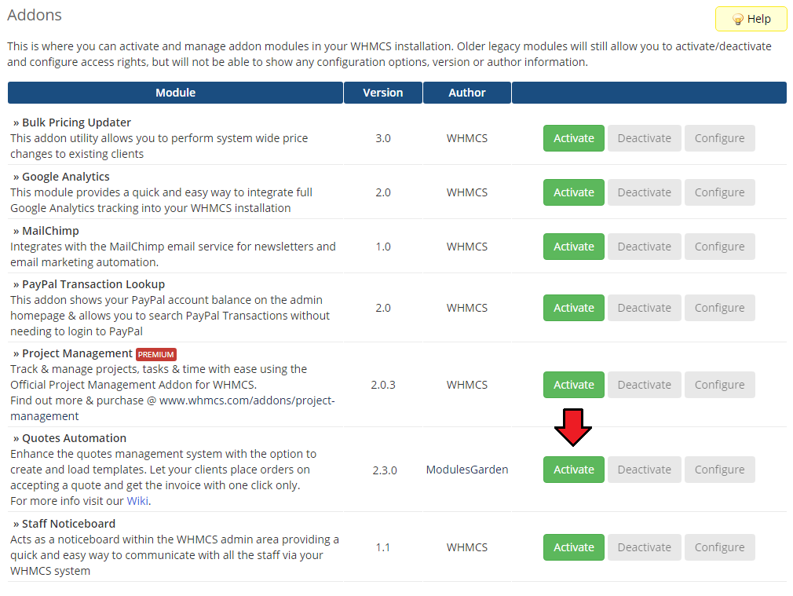Activate the Quotes Automation addon
Image resolution: width=793 pixels, height=596 pixels.
(x=573, y=470)
